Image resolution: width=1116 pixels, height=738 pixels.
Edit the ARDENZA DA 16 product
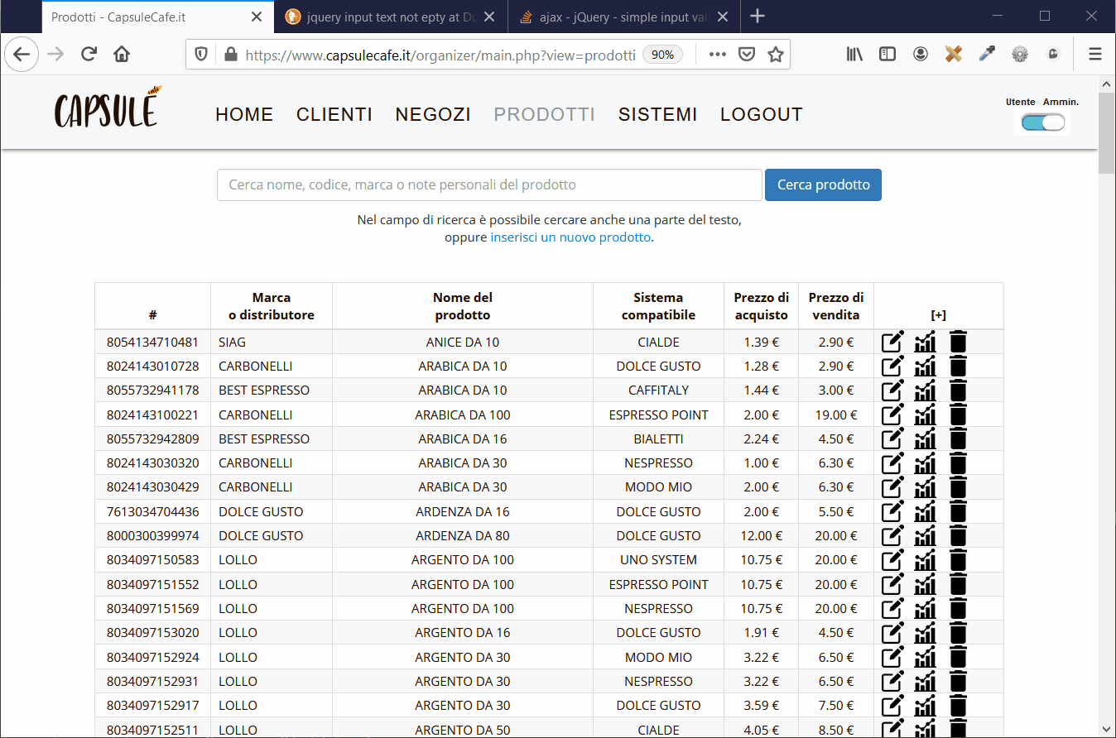[892, 511]
